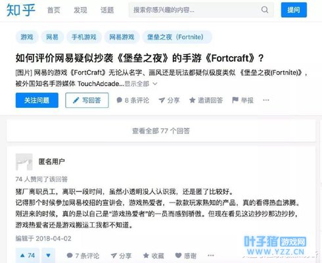Go to 发现 navigation tab
Screen dimensions: 322x263
[x=80, y=10]
